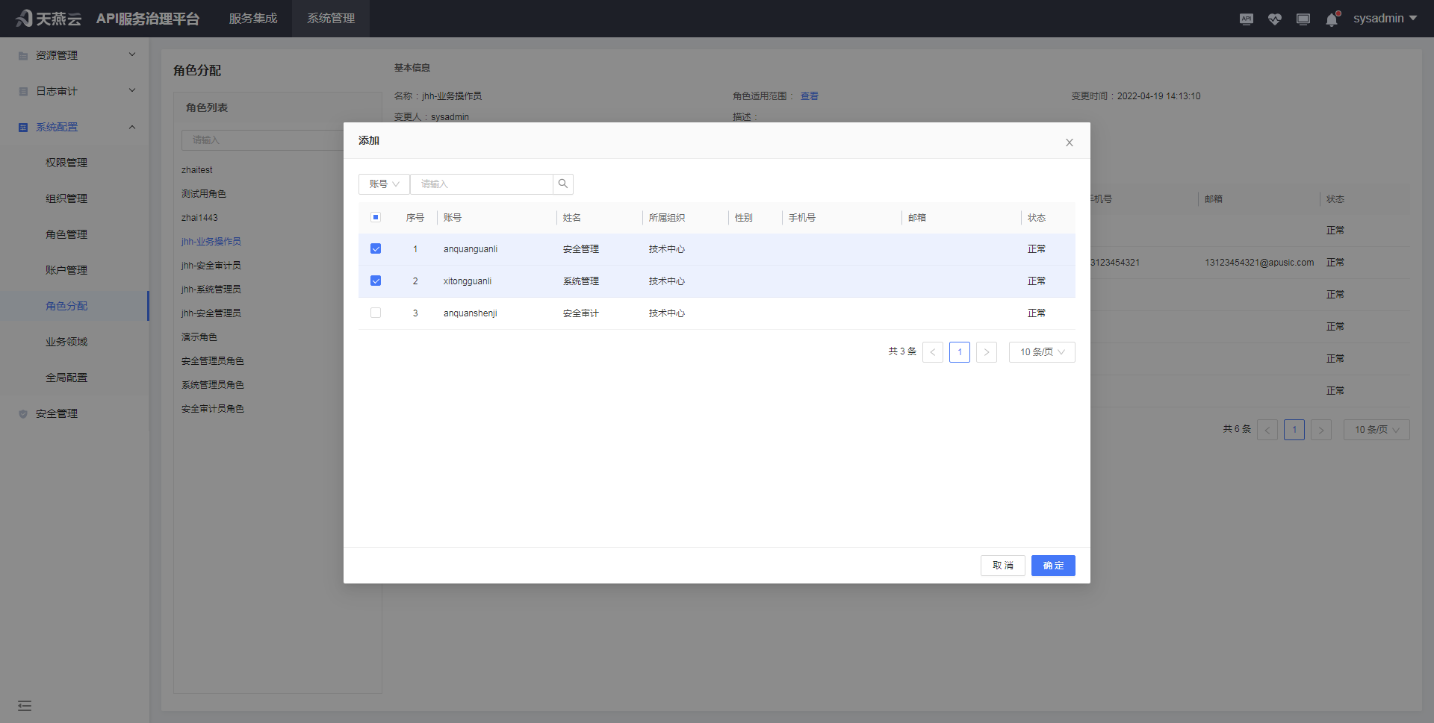Click the 资源管理 folder icon in sidebar

[22, 54]
